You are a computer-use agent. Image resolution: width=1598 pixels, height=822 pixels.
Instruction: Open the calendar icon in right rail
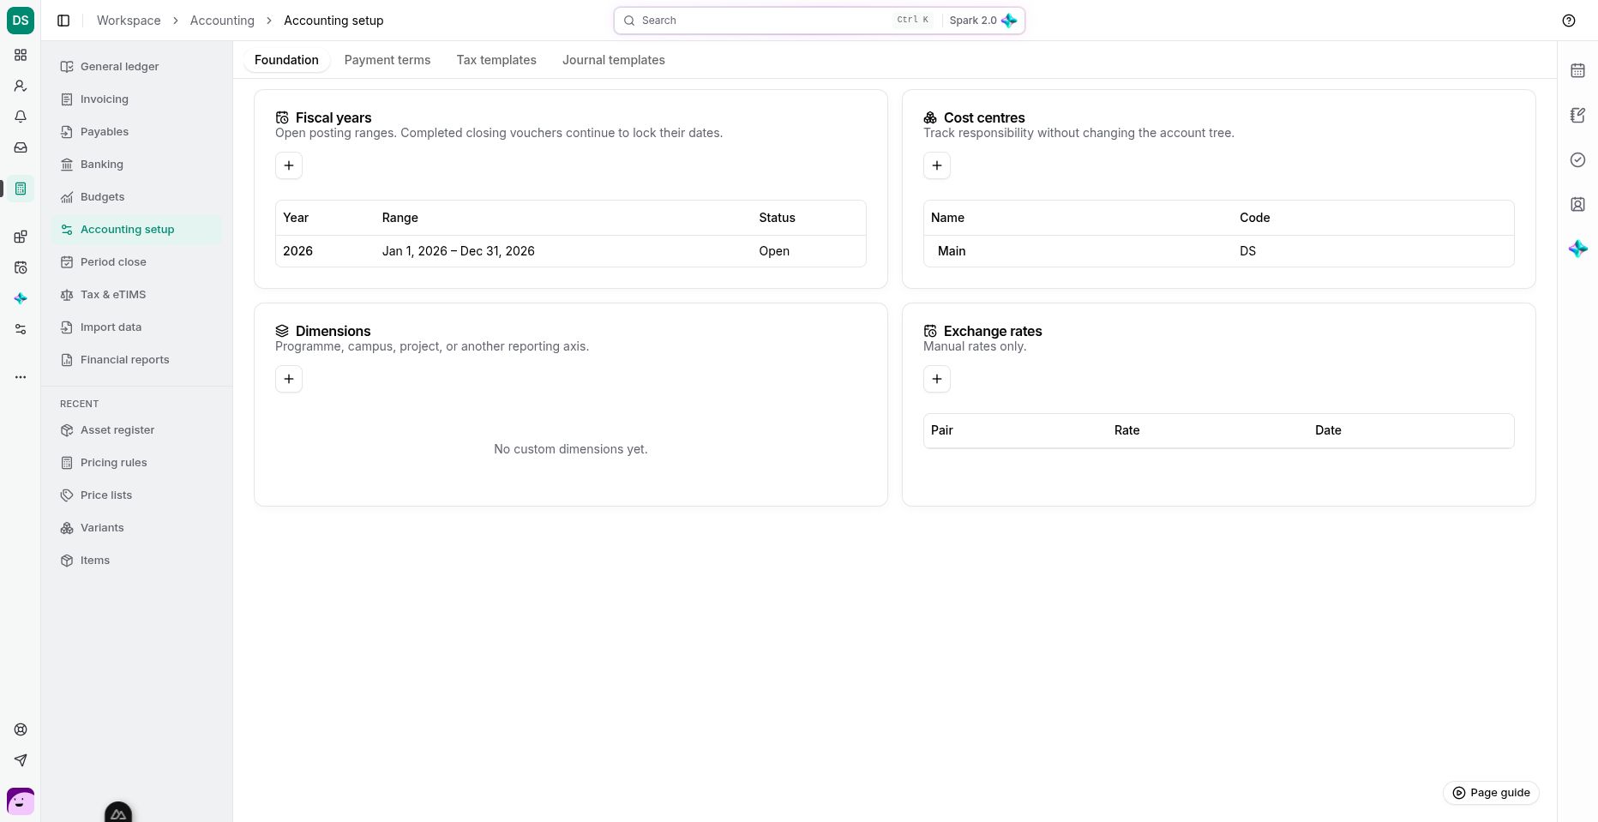[x=1577, y=70]
